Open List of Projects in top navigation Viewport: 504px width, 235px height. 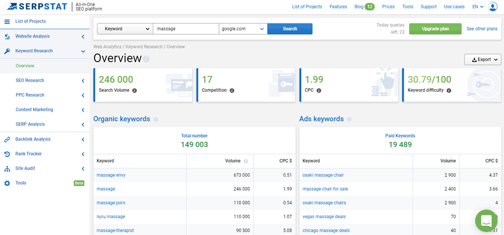tap(307, 6)
